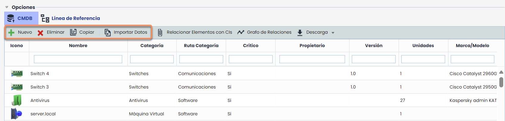Focus the Propietario filter text box

[x=312, y=59]
